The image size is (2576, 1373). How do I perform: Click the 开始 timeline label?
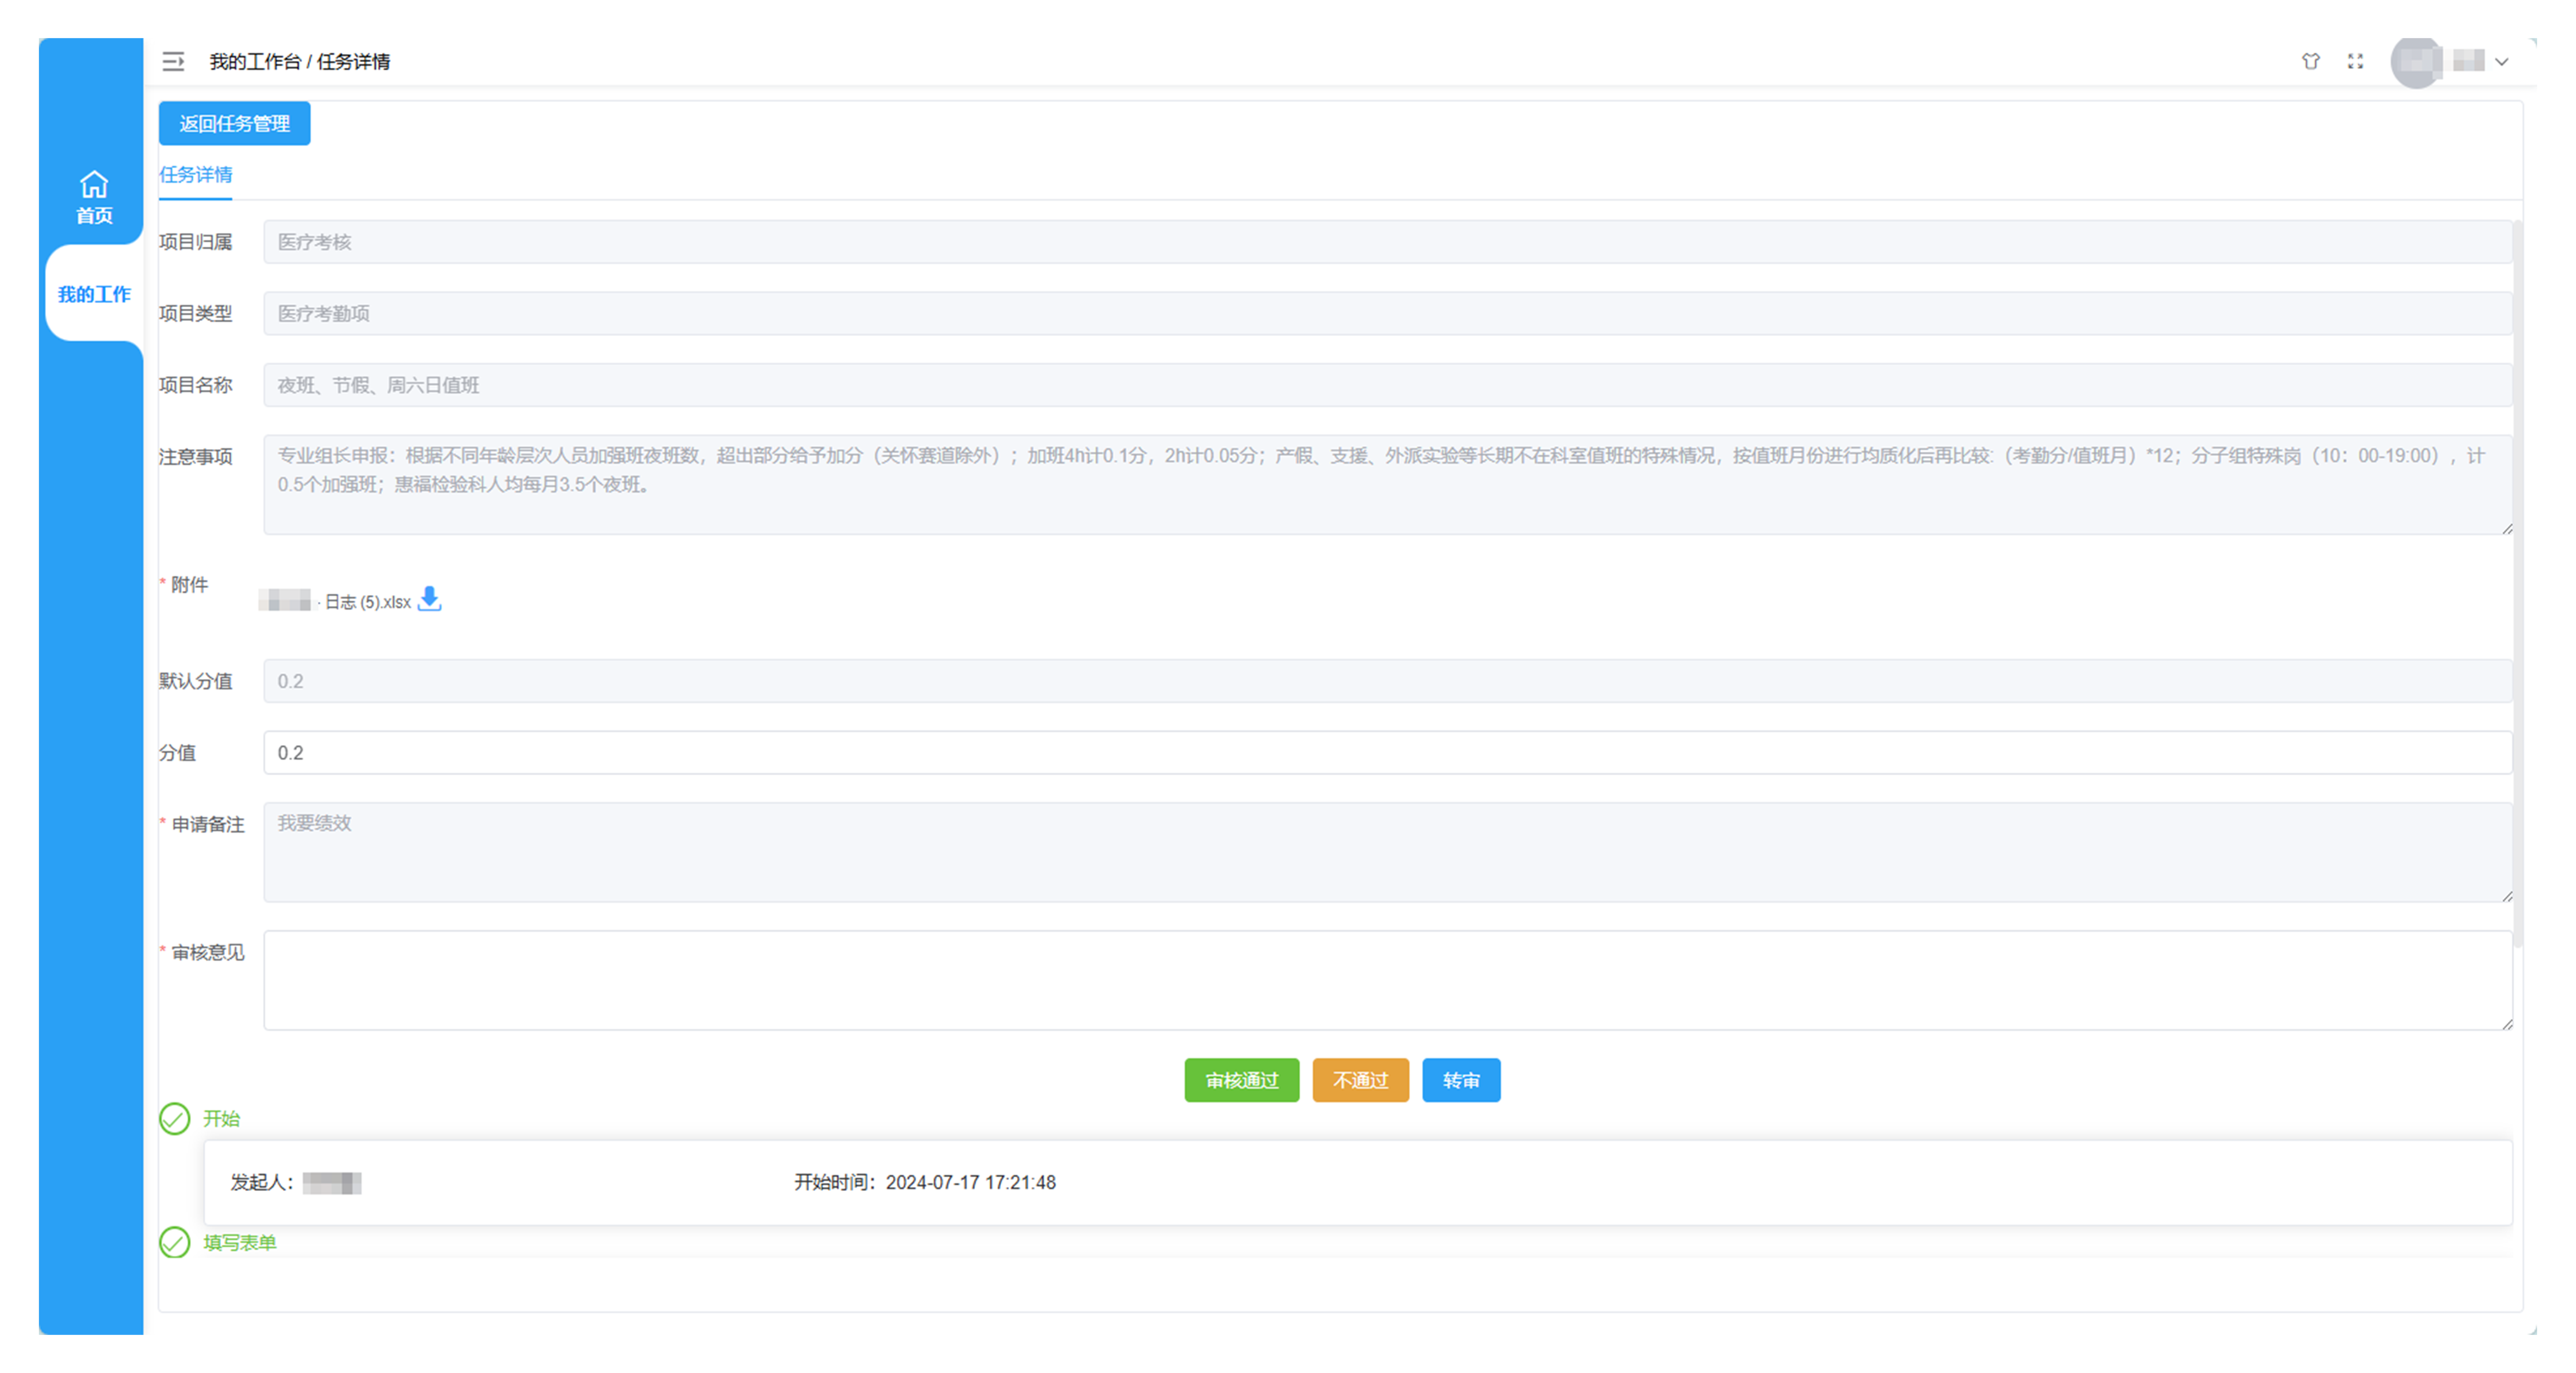(x=222, y=1118)
